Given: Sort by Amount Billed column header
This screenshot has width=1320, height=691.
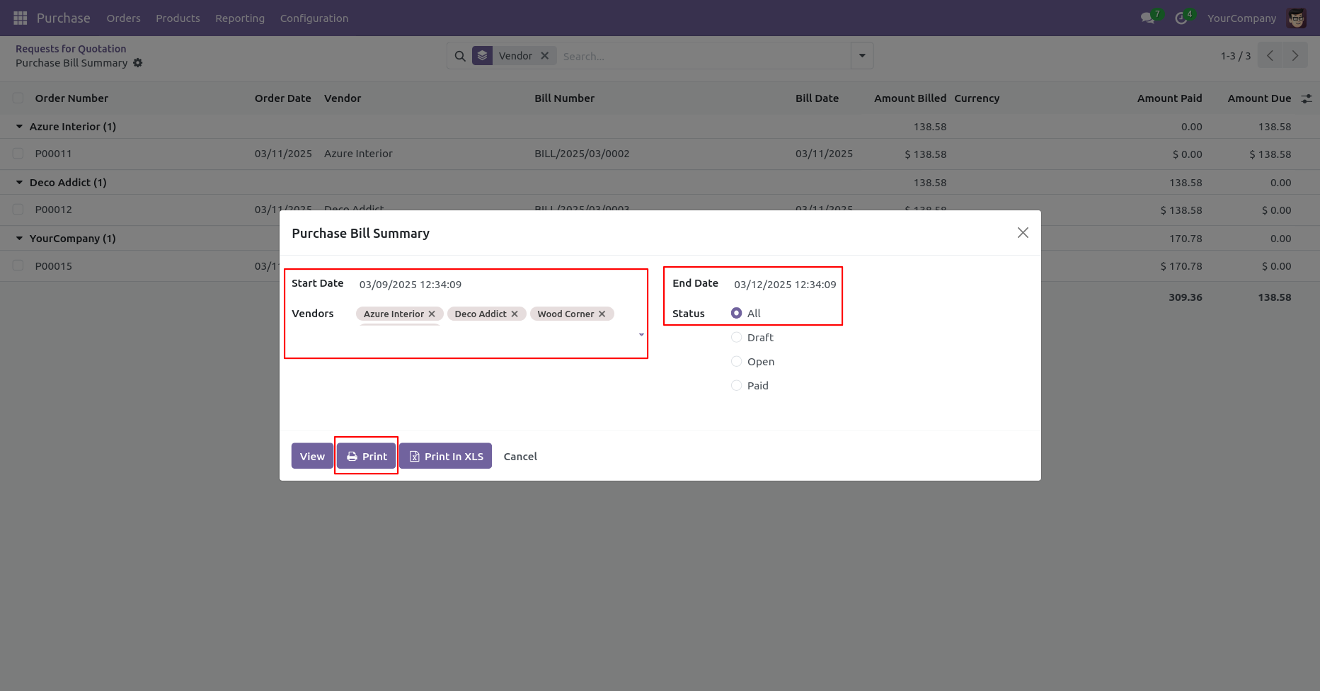Looking at the screenshot, I should tap(909, 98).
